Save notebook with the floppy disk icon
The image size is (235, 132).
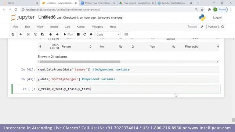[x=13, y=34]
